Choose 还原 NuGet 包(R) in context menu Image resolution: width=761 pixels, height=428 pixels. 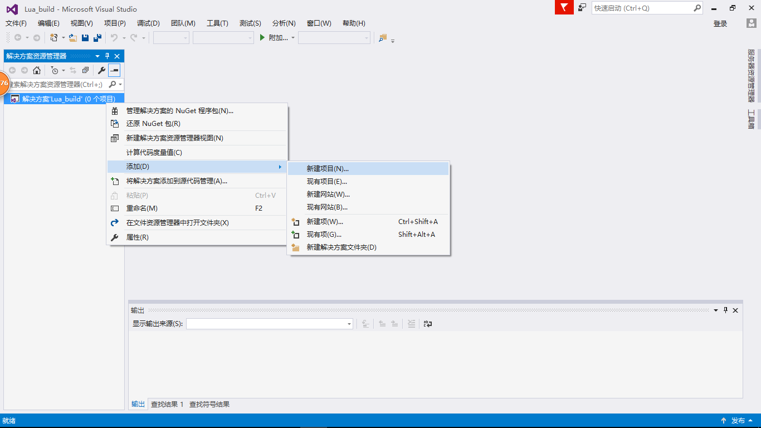point(197,123)
